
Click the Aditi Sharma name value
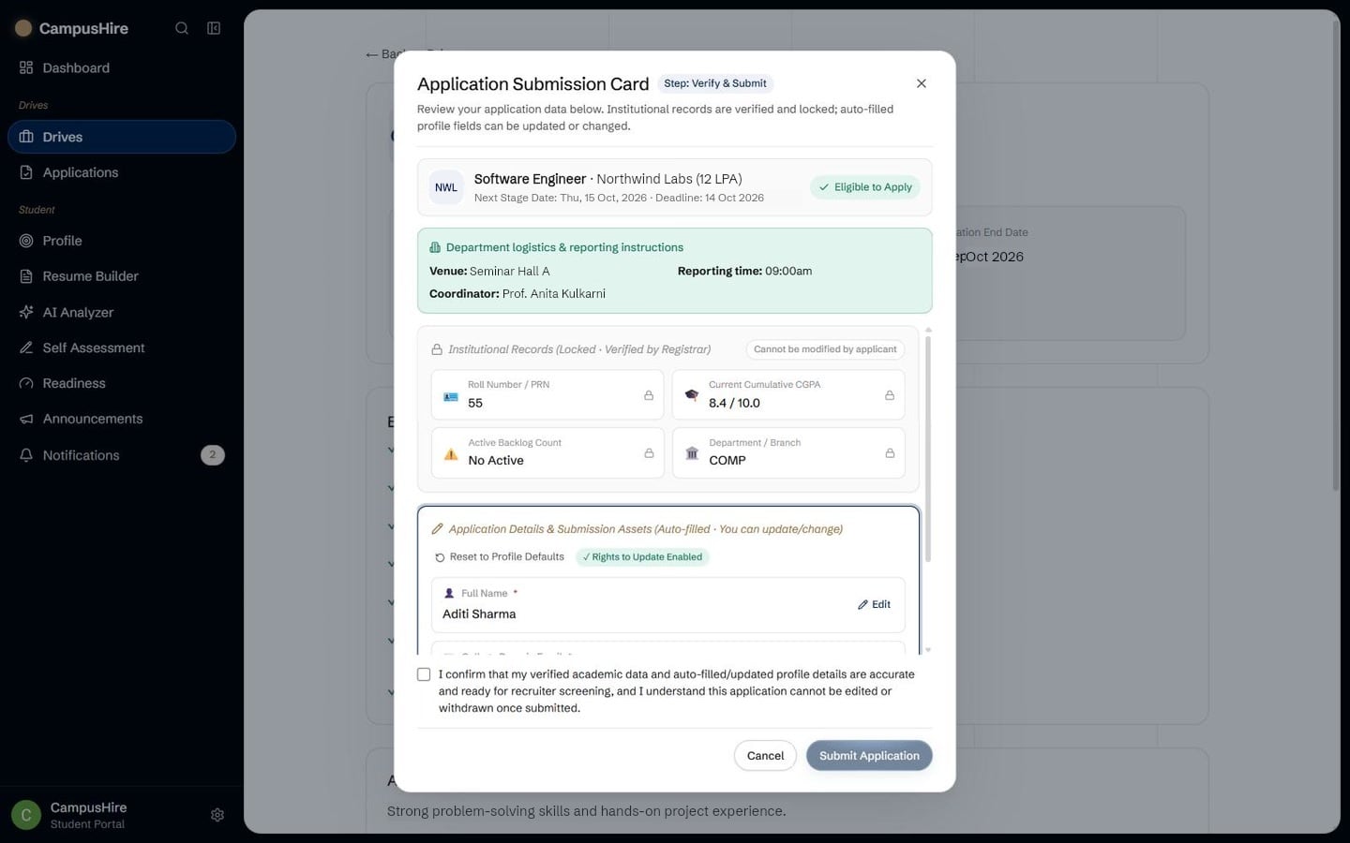(479, 614)
